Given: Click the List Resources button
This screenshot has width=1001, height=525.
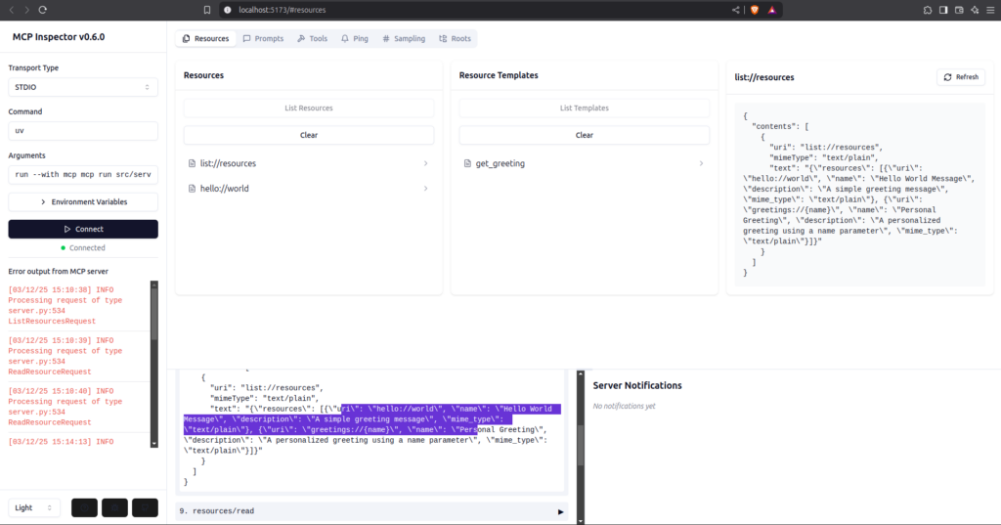Looking at the screenshot, I should click(309, 108).
